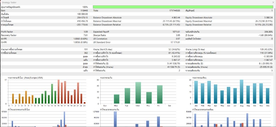The width and height of the screenshot is (276, 127).
Task: Select the Z-Score value "-1.60 (89.04%)"
Action: (265, 35)
